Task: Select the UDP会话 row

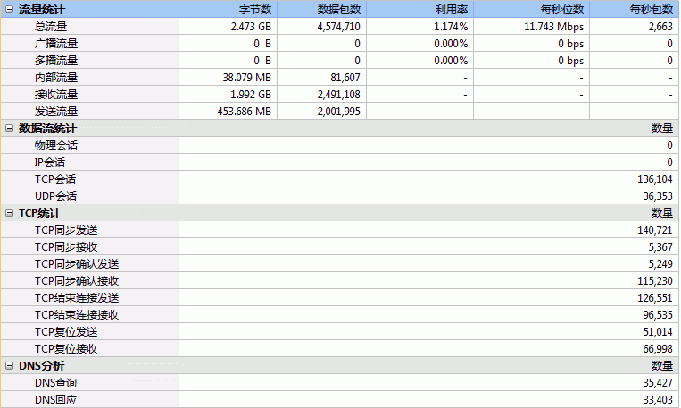Action: tap(340, 196)
